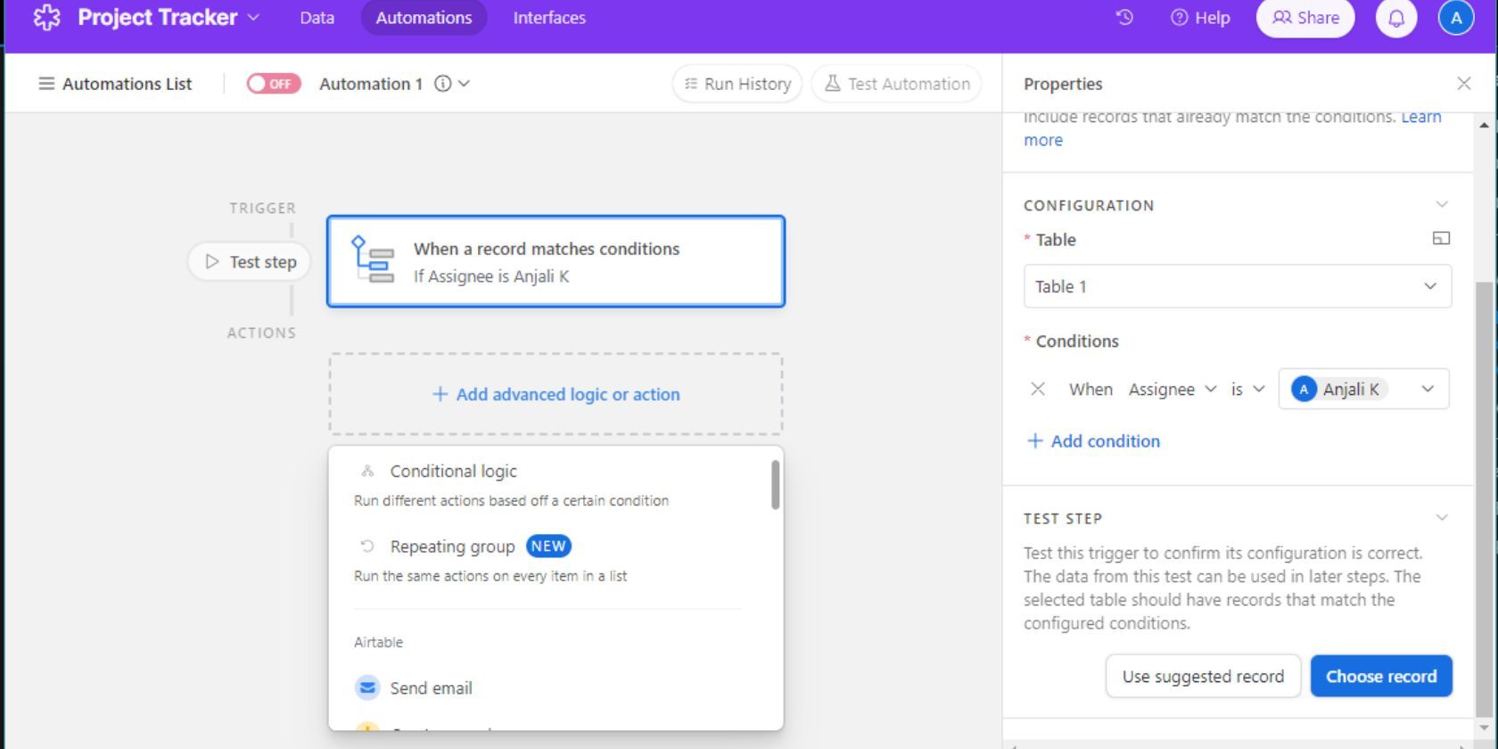
Task: Open Run History
Action: pyautogui.click(x=737, y=83)
